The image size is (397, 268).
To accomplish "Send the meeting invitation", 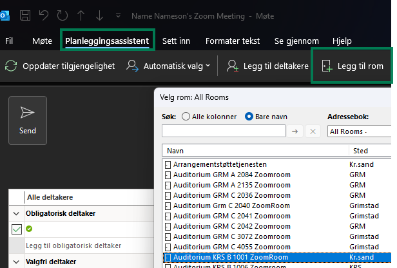I will pos(28,120).
